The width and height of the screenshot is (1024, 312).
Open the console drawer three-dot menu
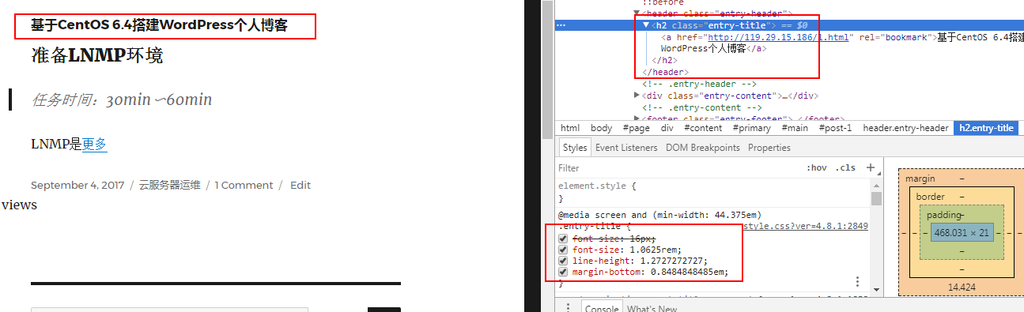568,308
